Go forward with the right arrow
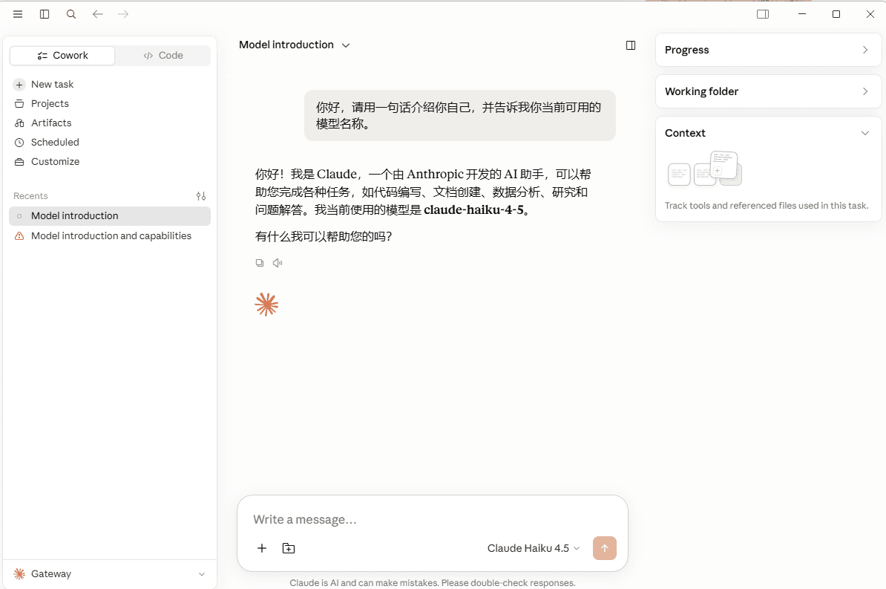 pos(123,14)
